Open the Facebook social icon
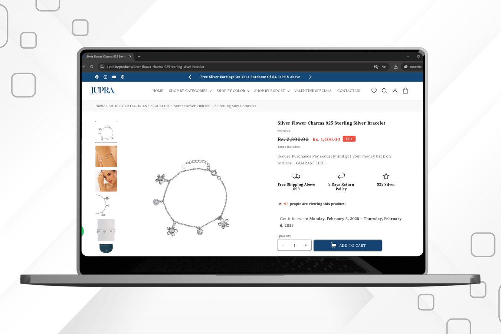501x334 pixels. pyautogui.click(x=97, y=77)
